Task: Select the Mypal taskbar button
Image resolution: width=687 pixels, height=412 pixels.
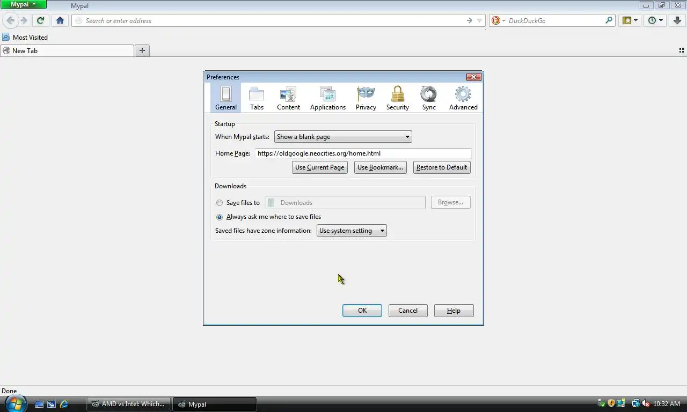Action: [215, 404]
